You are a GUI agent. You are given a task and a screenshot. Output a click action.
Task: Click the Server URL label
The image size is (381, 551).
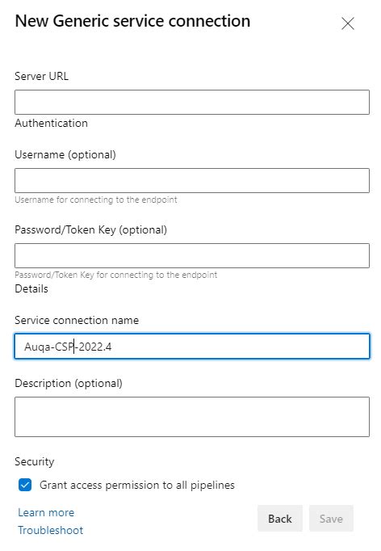click(x=41, y=76)
